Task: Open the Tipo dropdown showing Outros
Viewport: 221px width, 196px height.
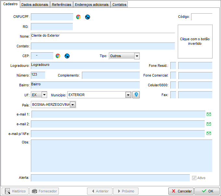Action: coord(137,56)
